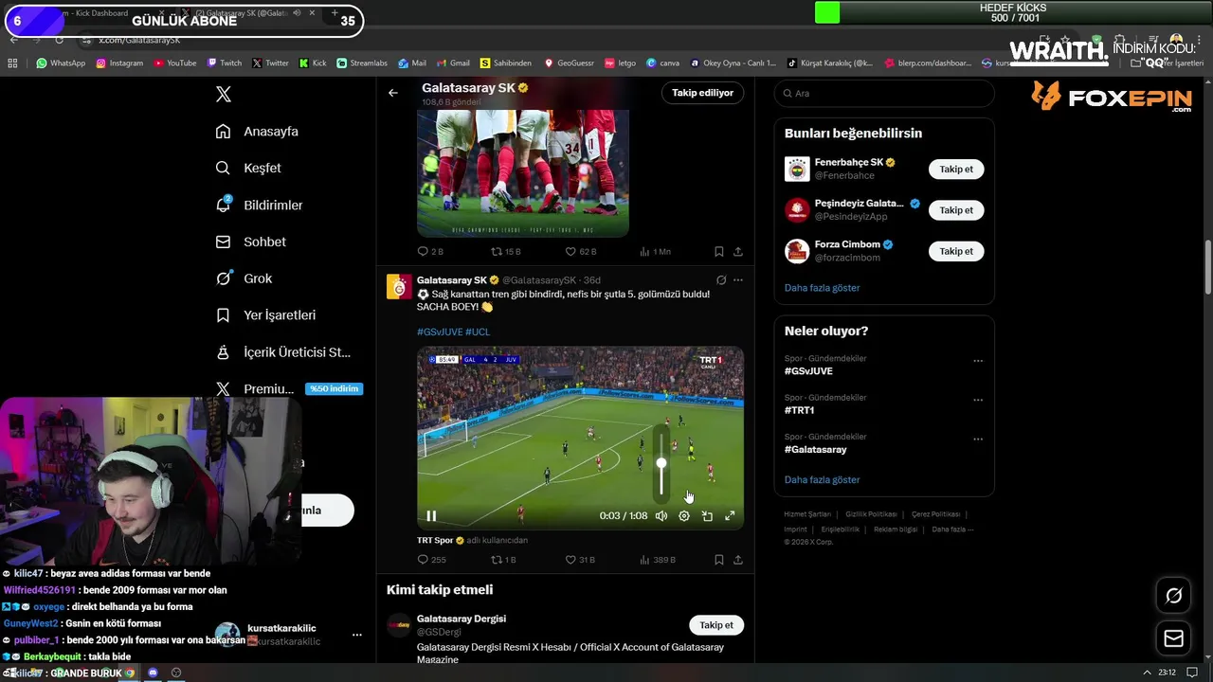Open the #TRT1 trending topic

tap(799, 410)
